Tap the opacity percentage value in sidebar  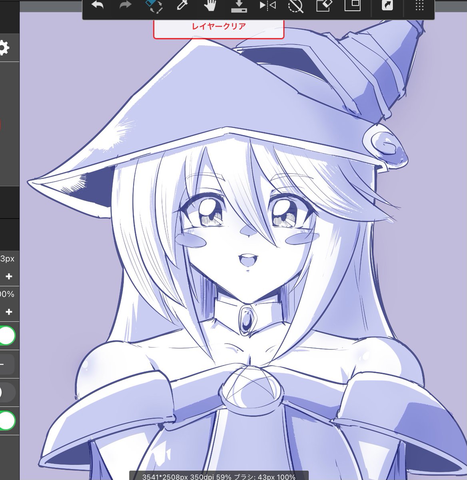(7, 294)
